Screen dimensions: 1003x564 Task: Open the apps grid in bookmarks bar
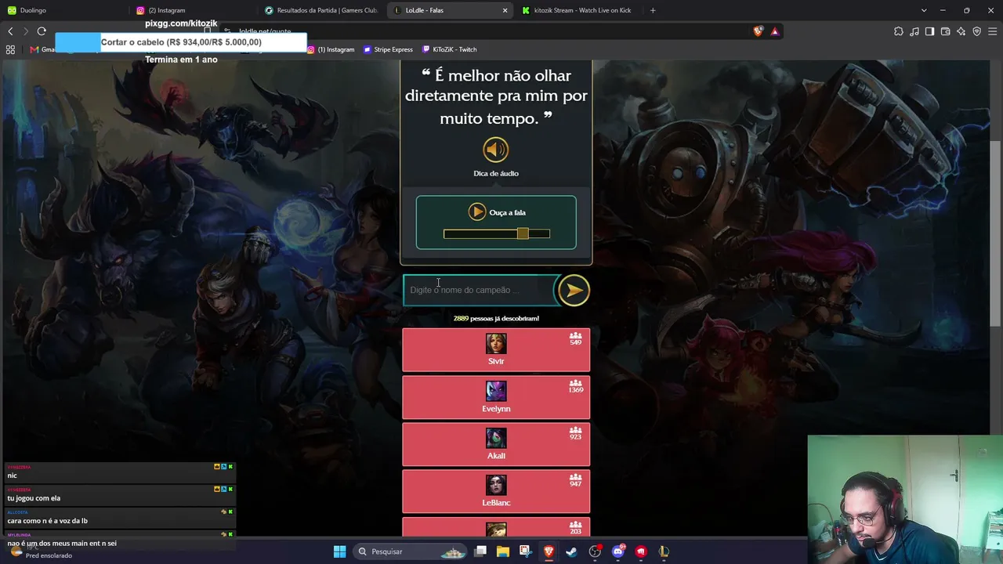(10, 49)
